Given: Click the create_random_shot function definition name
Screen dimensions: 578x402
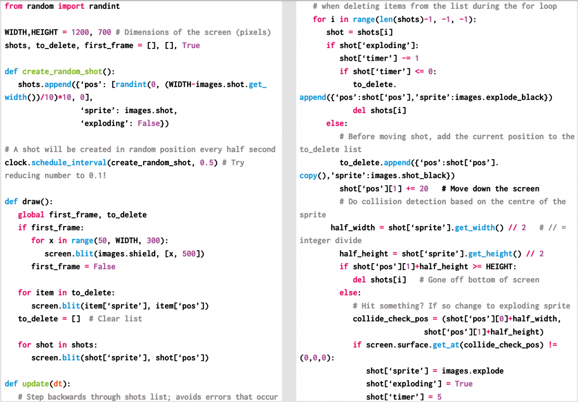Looking at the screenshot, I should tap(62, 71).
